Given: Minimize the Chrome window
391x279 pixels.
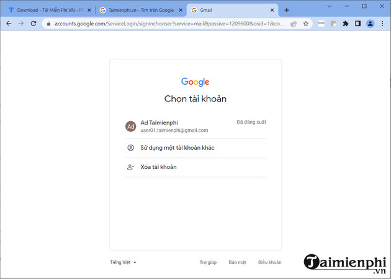Looking at the screenshot, I should tap(347, 6).
